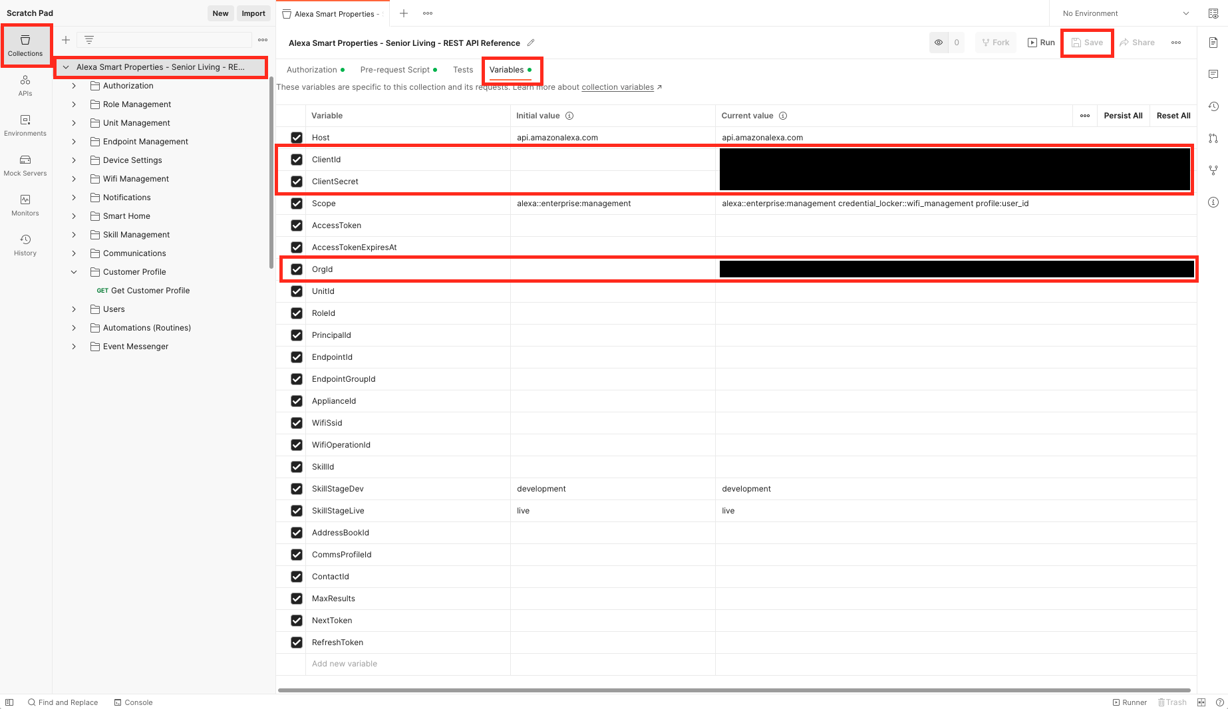
Task: Open the collections sidebar three-dot options menu
Action: [x=263, y=40]
